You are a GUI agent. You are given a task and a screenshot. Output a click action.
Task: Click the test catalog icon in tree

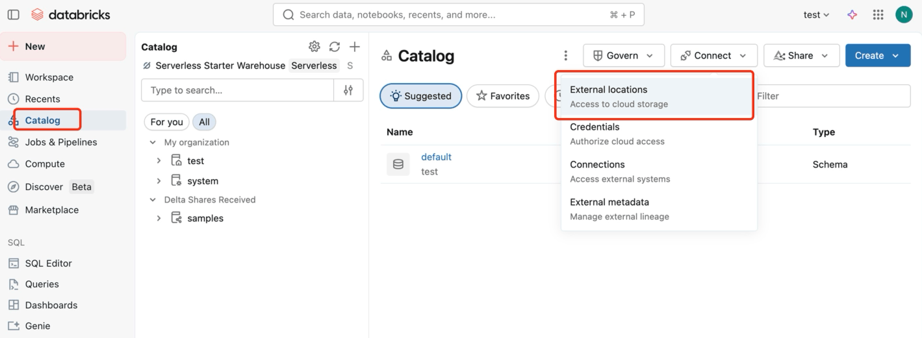pyautogui.click(x=176, y=161)
